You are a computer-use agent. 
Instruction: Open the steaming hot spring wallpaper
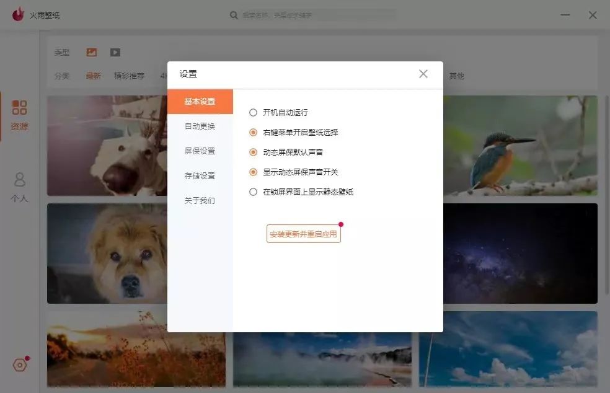322,359
